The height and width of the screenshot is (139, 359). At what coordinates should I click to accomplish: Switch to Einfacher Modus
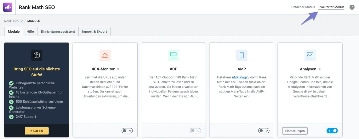(303, 7)
